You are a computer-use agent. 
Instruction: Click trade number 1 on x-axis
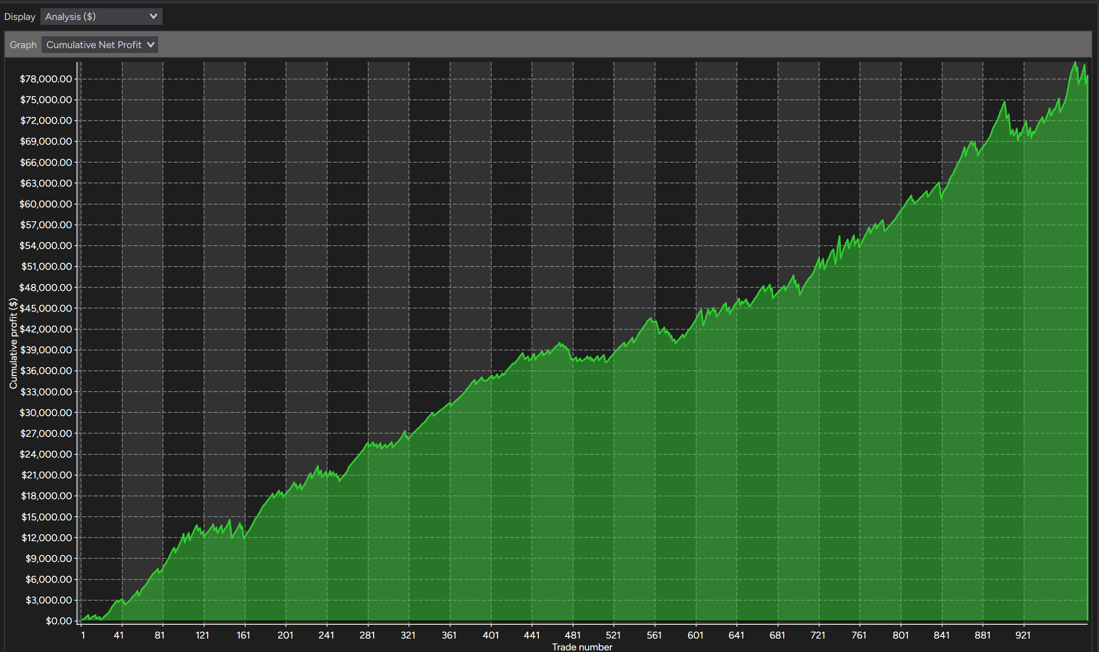click(x=83, y=635)
